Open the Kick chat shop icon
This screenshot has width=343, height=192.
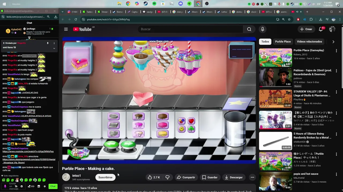pyautogui.click(x=39, y=186)
